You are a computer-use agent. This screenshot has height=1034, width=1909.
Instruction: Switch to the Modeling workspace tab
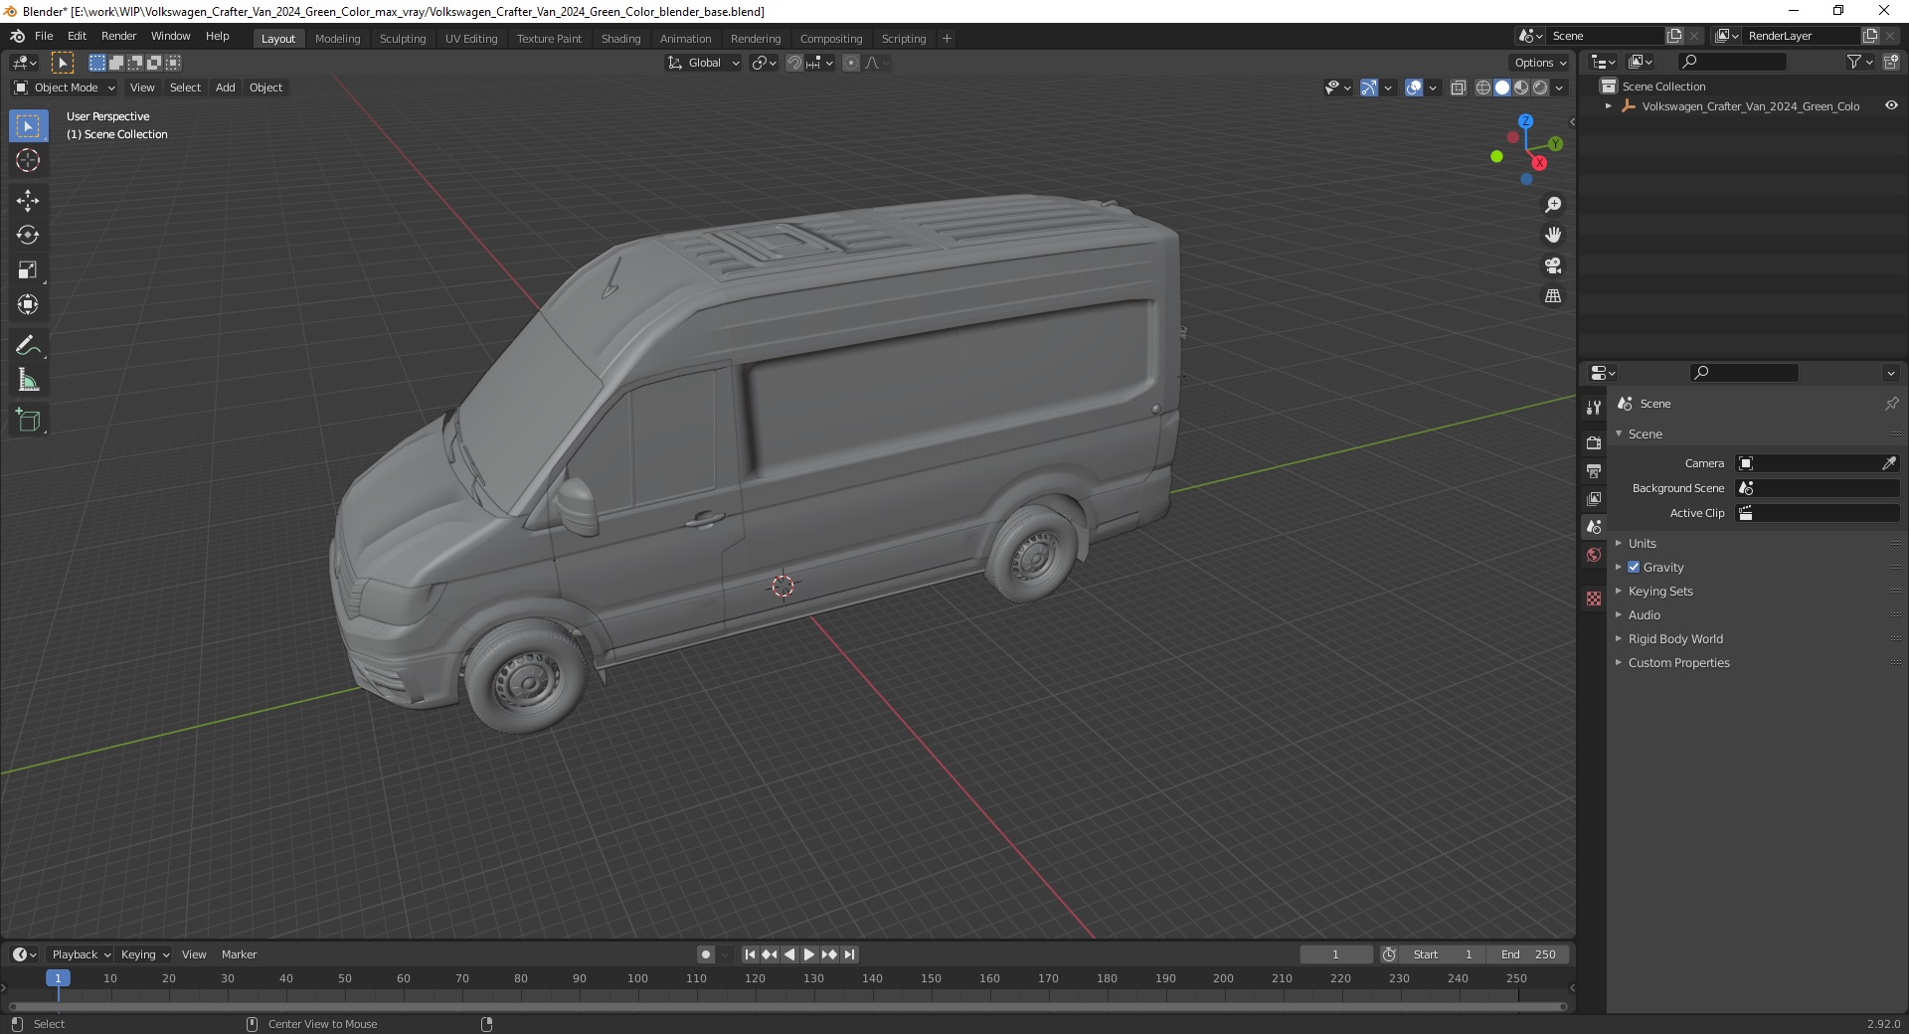(x=337, y=38)
